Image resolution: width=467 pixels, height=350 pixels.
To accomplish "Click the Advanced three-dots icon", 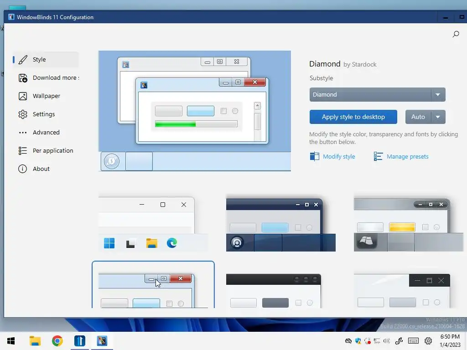I will coord(23,133).
